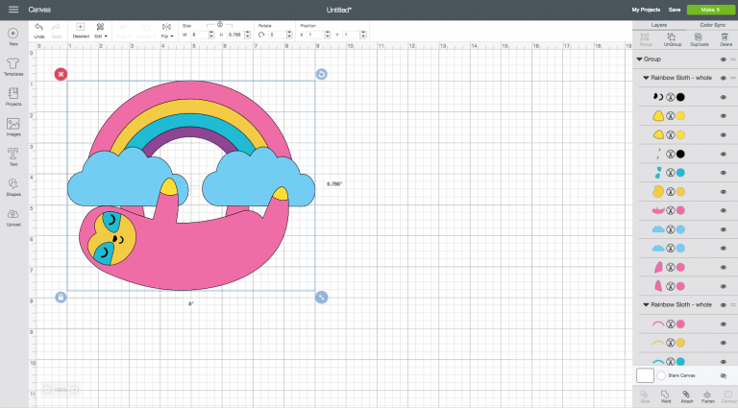Hide the orange face layer
This screenshot has width=738, height=408.
click(x=724, y=192)
